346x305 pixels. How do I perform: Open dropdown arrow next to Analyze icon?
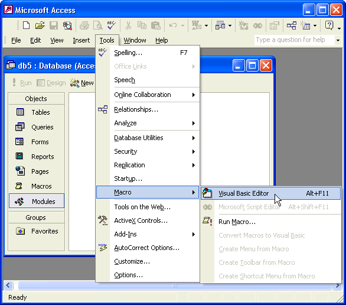pyautogui.click(x=230, y=25)
